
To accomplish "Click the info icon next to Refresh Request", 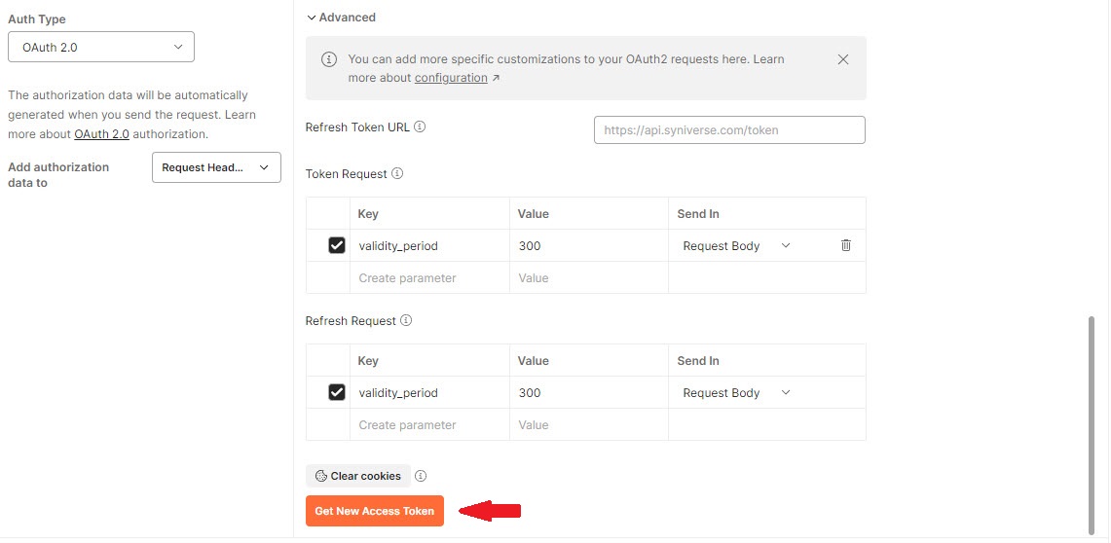I will tap(406, 321).
